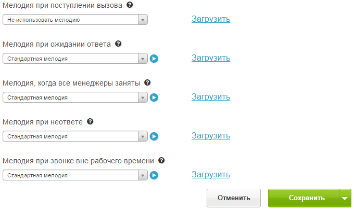Play the all-managers-busy melody preview
The height and width of the screenshot is (210, 354).
coord(154,97)
